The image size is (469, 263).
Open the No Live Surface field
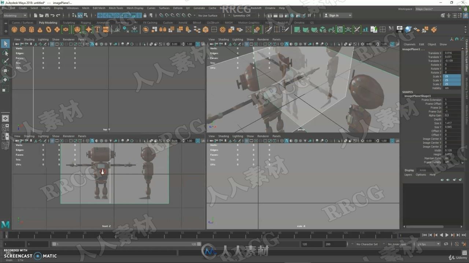209,15
